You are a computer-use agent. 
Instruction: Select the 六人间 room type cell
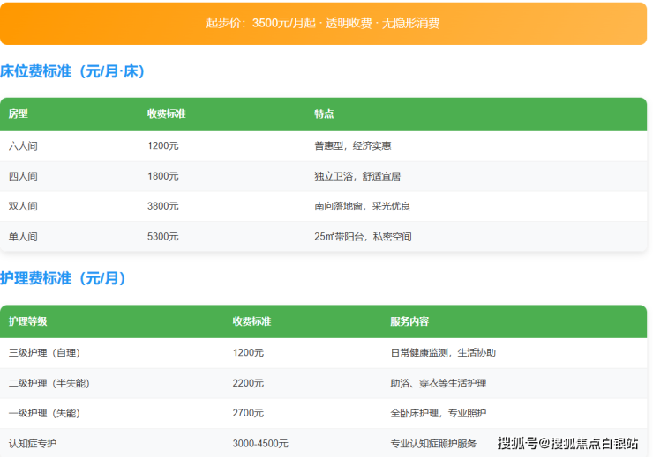pos(23,146)
